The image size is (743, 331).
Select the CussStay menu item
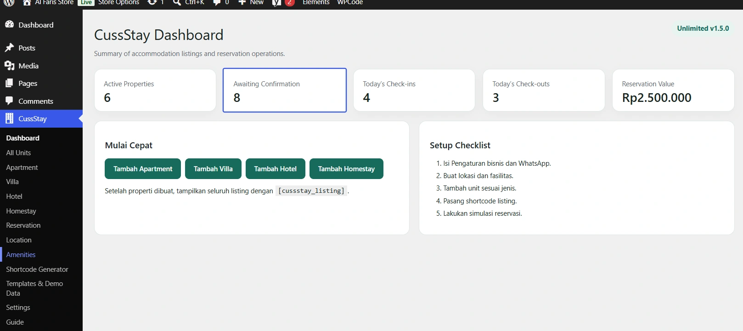click(41, 118)
